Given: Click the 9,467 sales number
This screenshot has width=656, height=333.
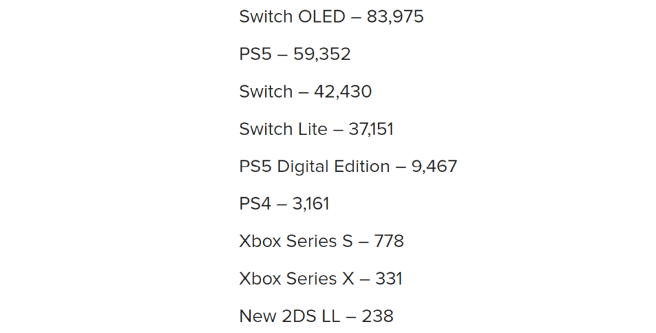Looking at the screenshot, I should (x=434, y=166).
